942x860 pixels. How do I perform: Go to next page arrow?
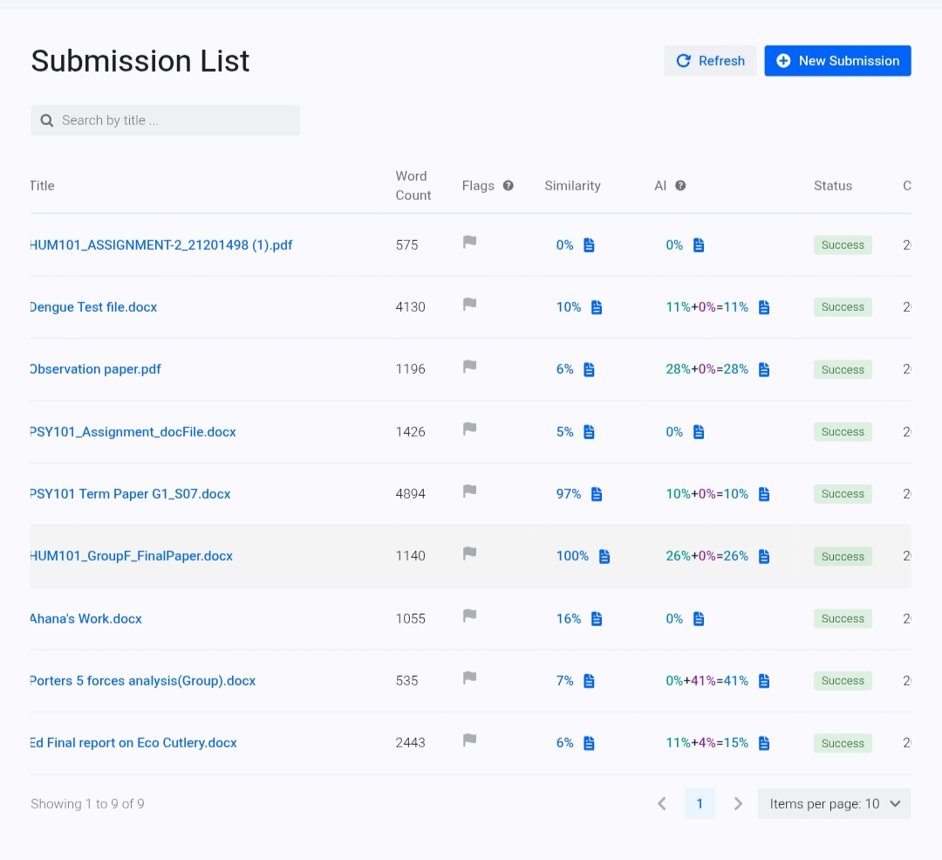pyautogui.click(x=738, y=804)
